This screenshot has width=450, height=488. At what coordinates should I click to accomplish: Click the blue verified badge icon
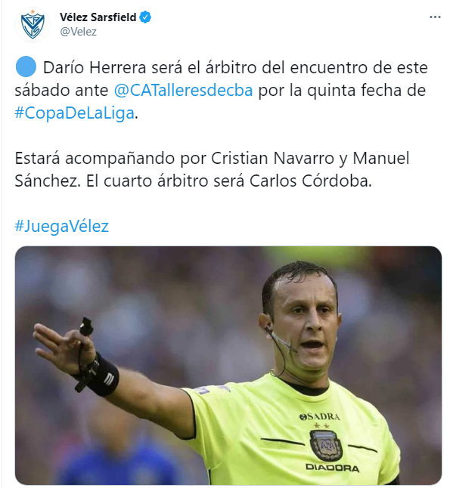pos(145,17)
